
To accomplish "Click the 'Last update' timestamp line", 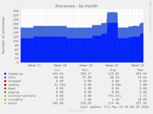I will point(115,107).
